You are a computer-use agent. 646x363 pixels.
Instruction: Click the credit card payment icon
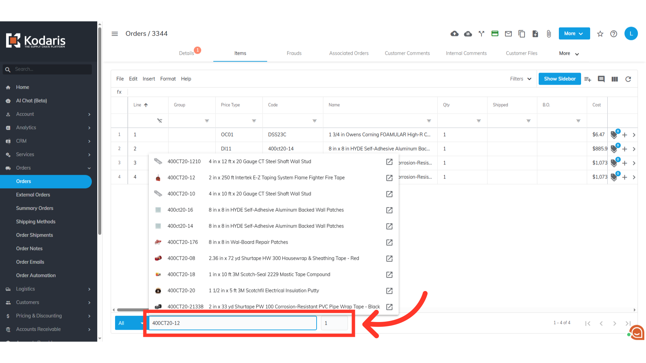tap(495, 34)
